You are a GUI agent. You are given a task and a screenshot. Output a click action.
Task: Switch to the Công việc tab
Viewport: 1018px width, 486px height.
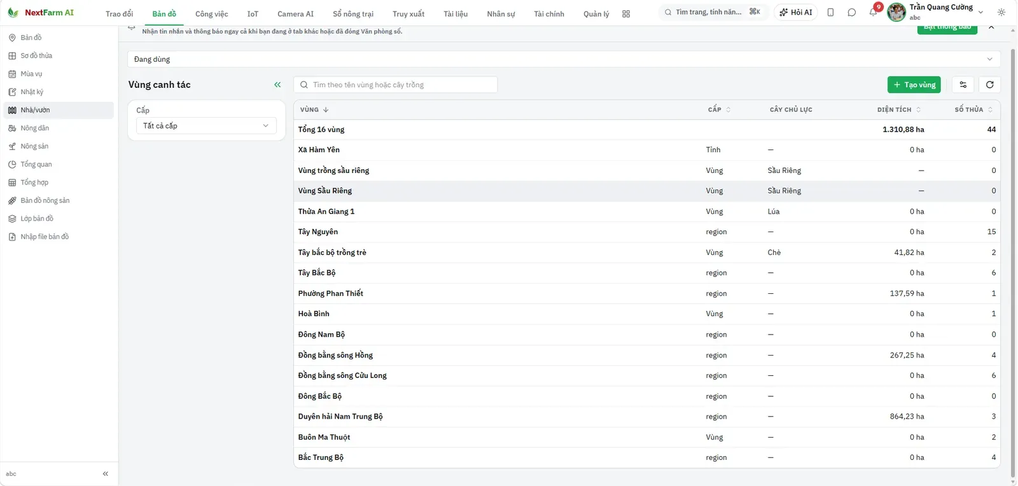click(x=212, y=13)
